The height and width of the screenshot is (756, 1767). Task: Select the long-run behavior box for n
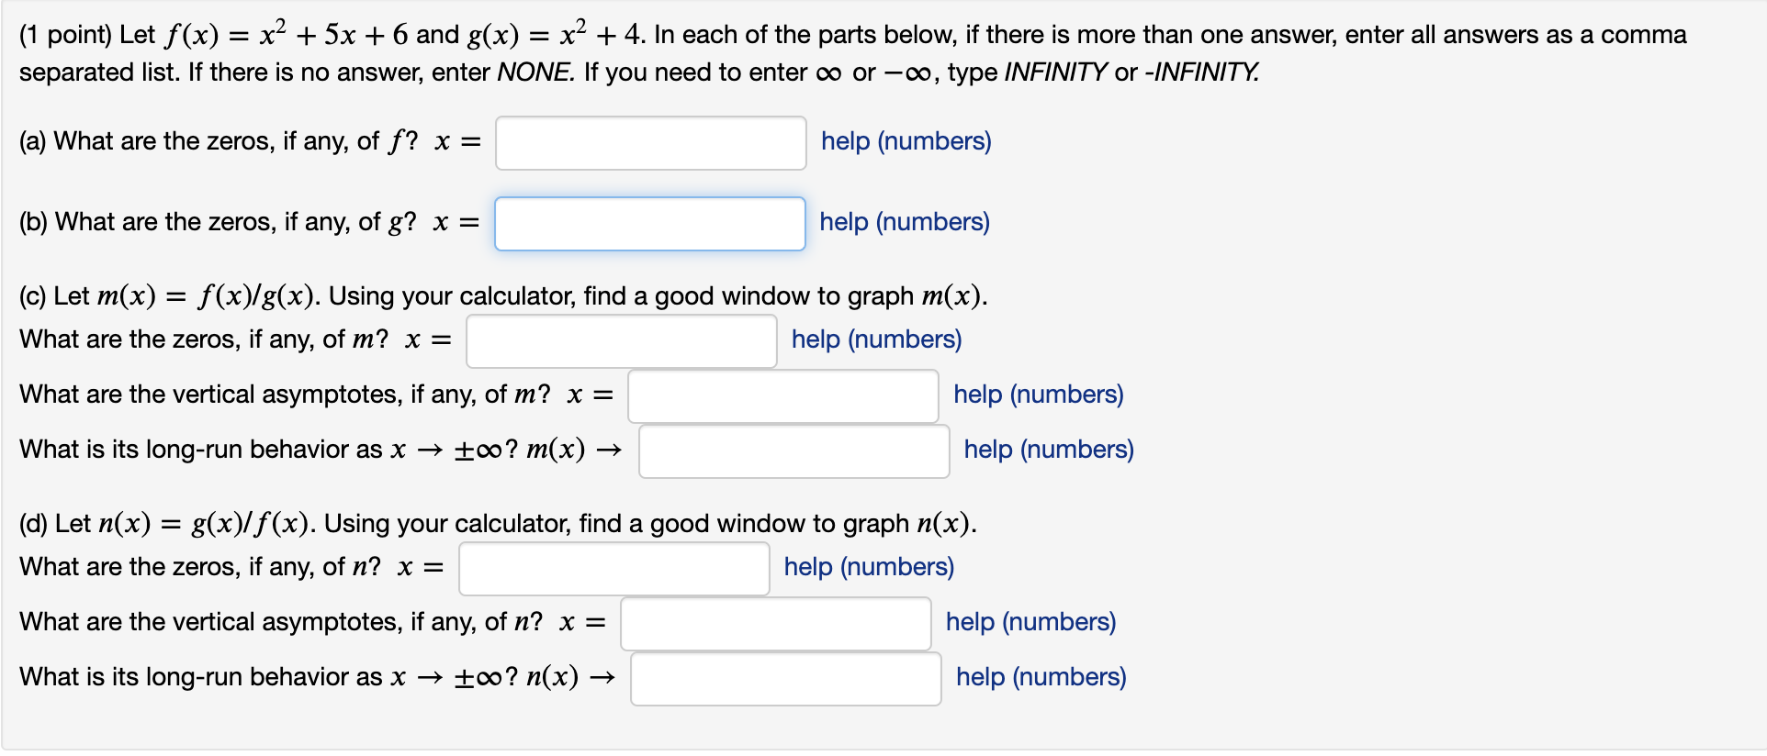(784, 678)
